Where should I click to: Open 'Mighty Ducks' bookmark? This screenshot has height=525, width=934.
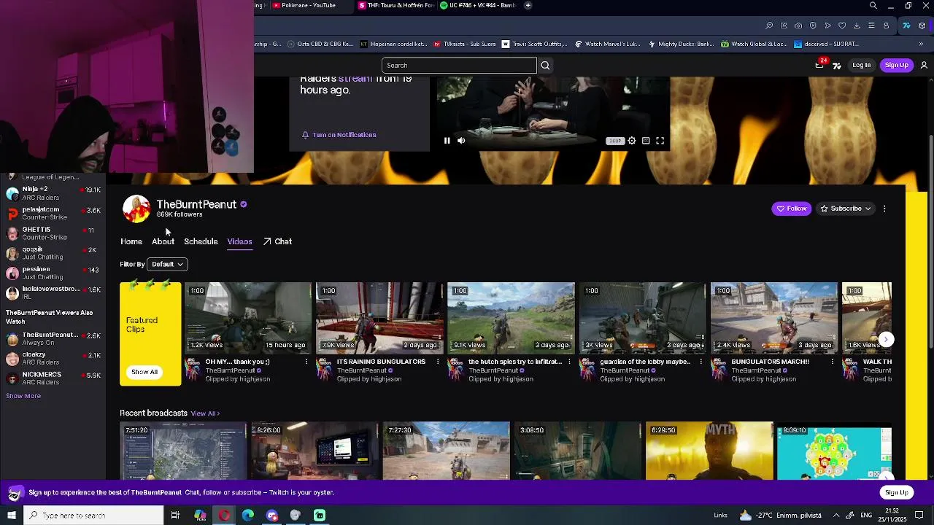(680, 44)
